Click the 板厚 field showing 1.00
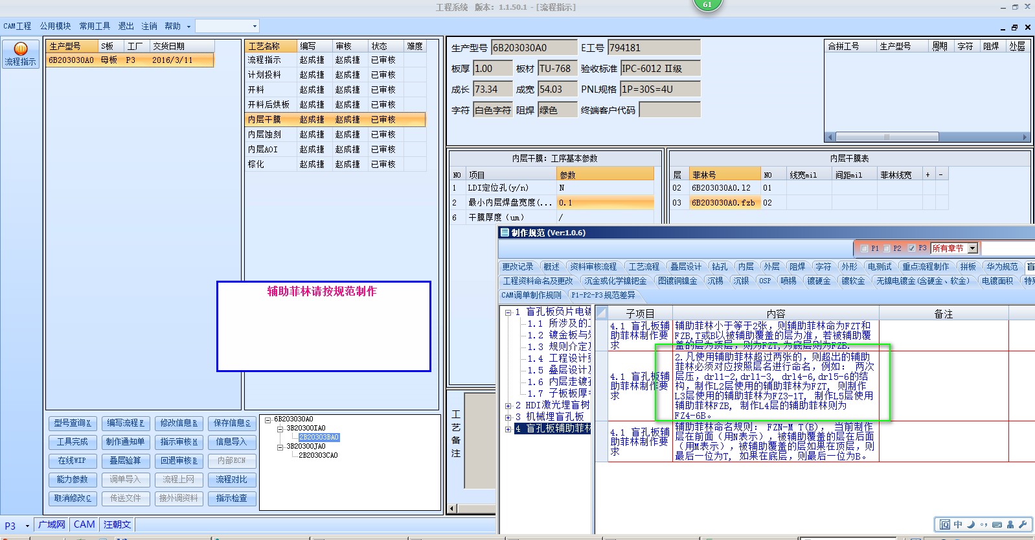Image resolution: width=1035 pixels, height=540 pixels. (x=492, y=69)
